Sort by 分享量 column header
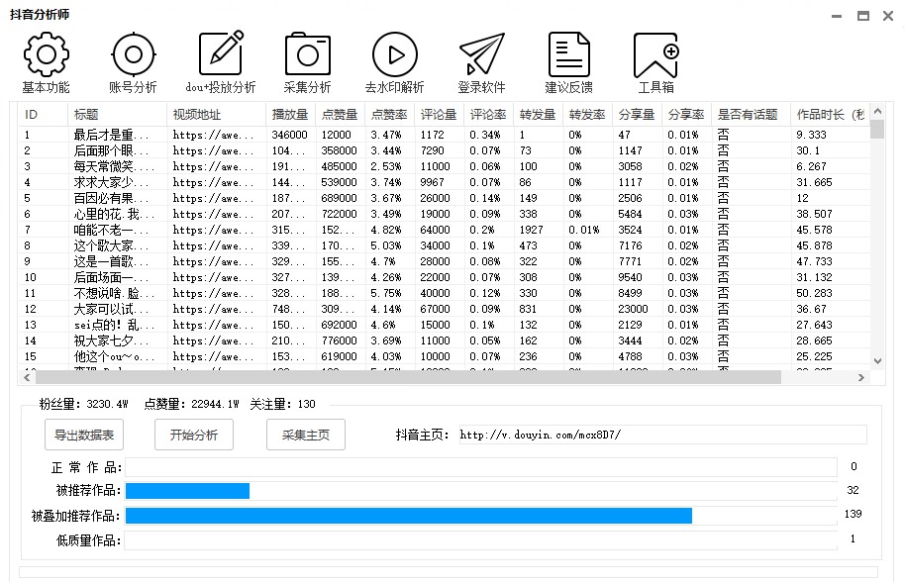905x583 pixels. pos(638,114)
